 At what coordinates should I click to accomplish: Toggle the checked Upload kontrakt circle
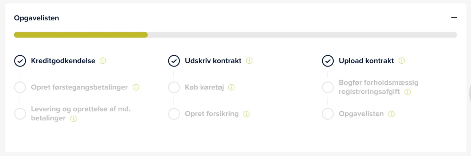[328, 61]
